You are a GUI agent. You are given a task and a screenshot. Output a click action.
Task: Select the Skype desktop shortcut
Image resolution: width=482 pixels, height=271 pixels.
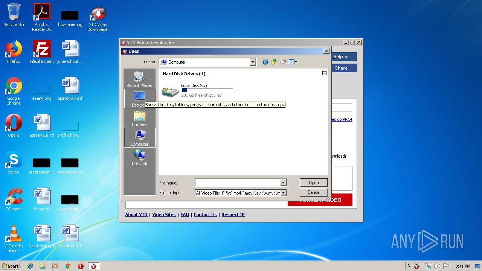(x=14, y=163)
